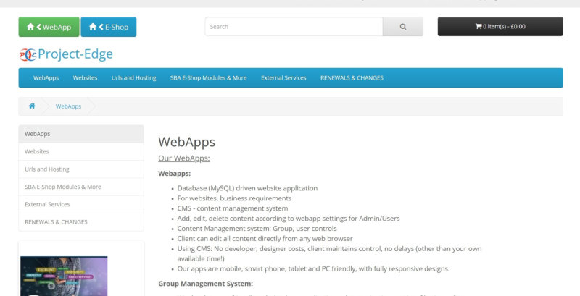The image size is (580, 296).
Task: Open the shopping cart 0 item(s) button
Action: tap(500, 27)
